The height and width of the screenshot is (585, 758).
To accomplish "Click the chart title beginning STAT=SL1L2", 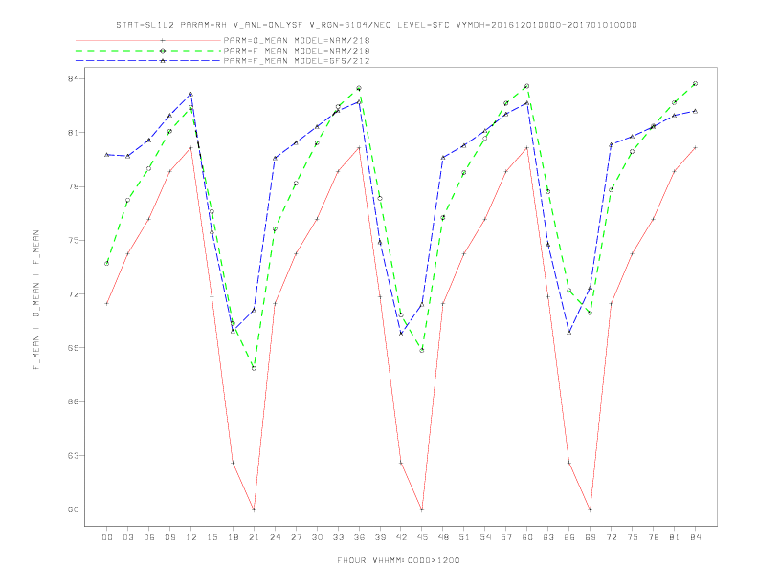I will tap(376, 25).
